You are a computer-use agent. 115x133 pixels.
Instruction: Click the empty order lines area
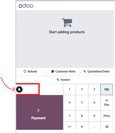coord(65,39)
